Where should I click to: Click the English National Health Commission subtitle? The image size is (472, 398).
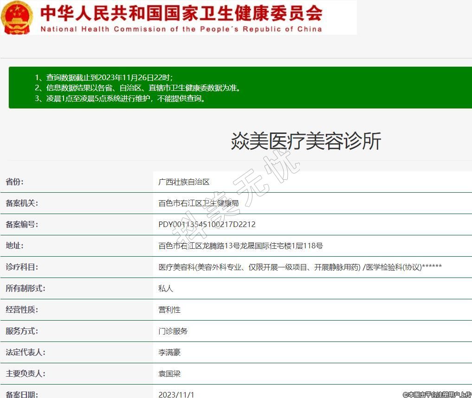[x=181, y=29]
